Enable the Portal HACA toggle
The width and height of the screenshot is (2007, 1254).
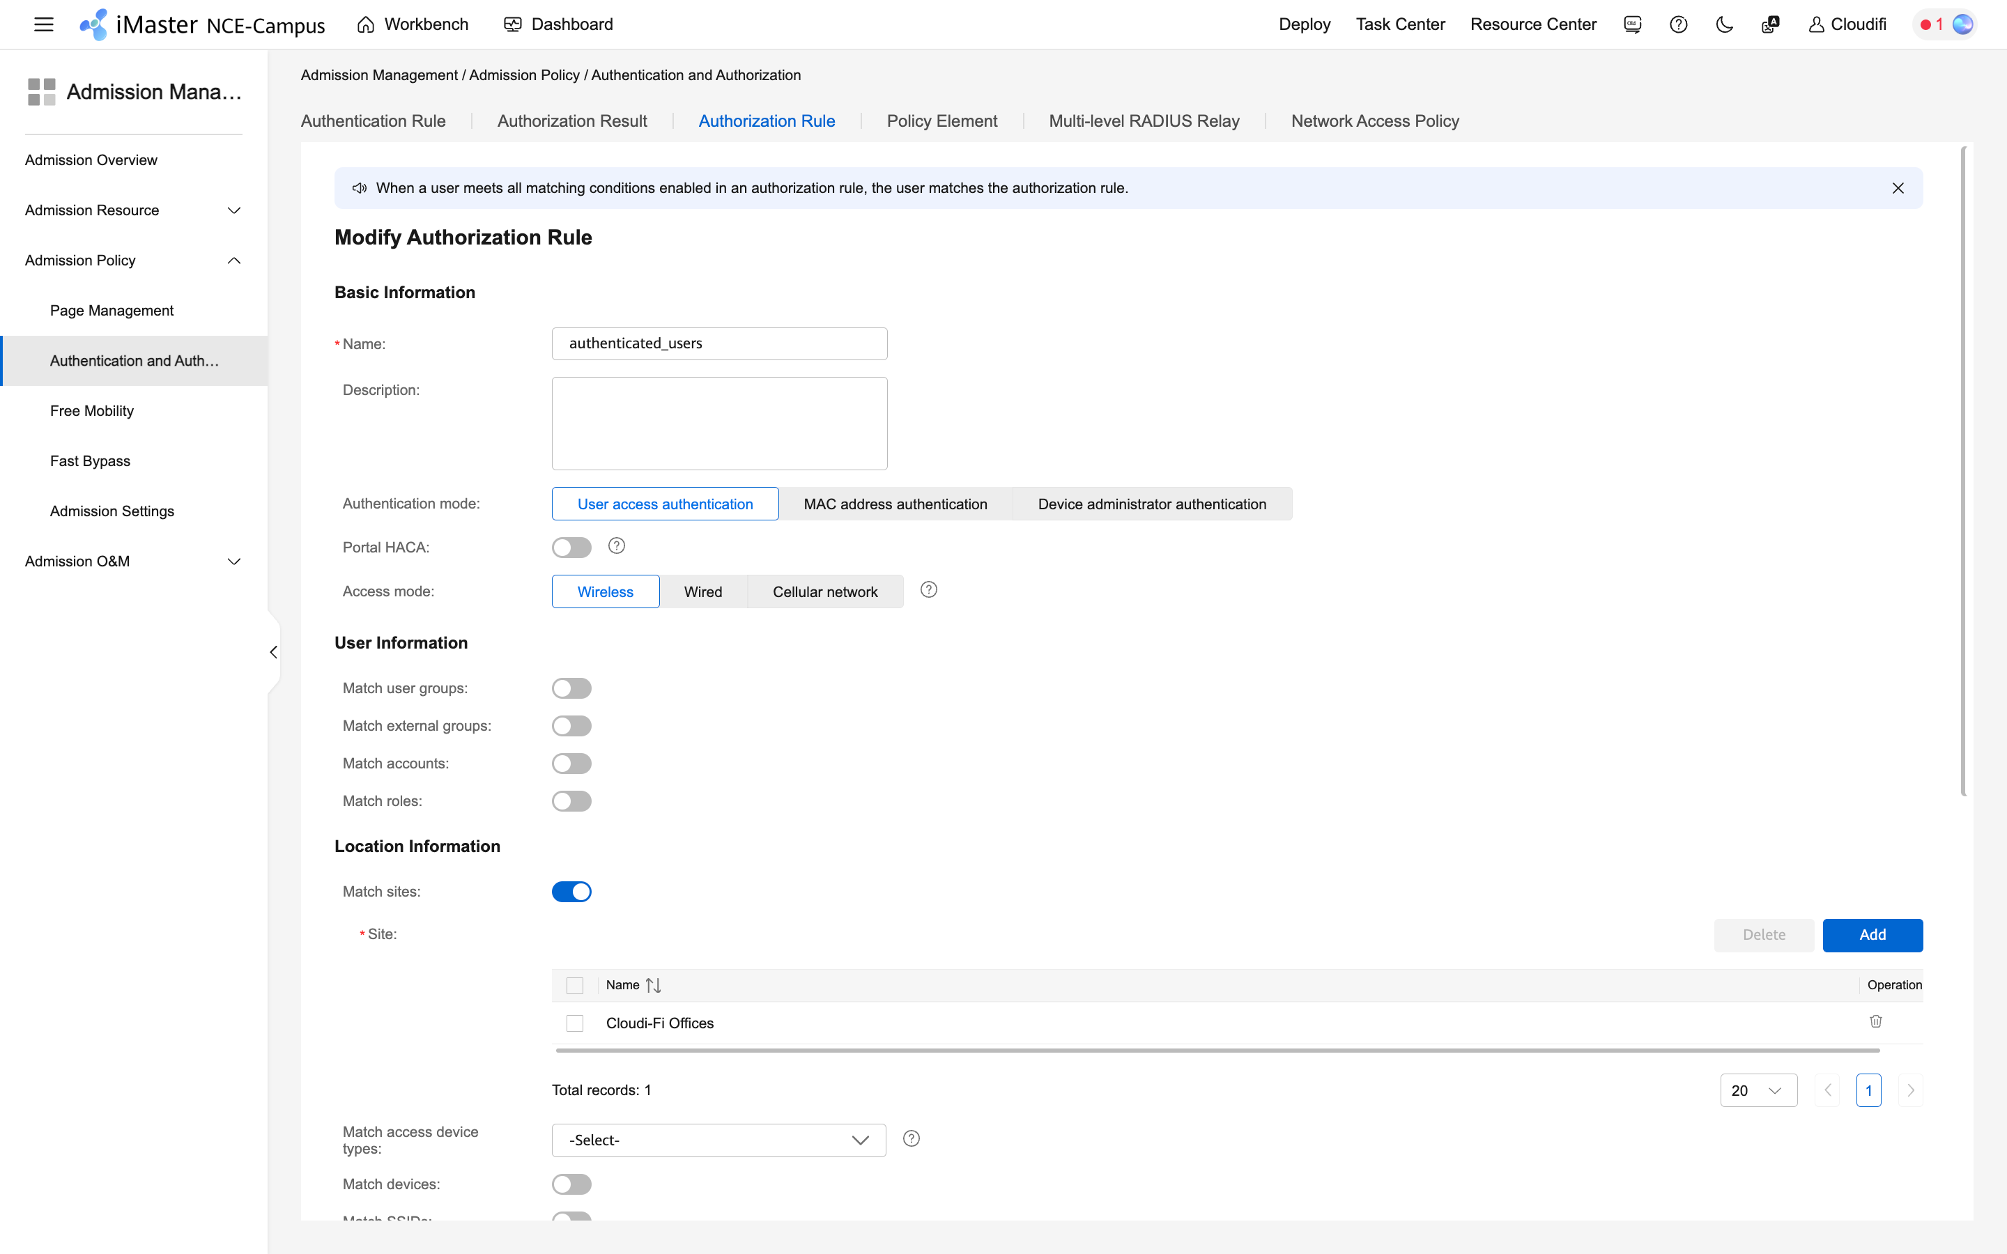coord(572,547)
